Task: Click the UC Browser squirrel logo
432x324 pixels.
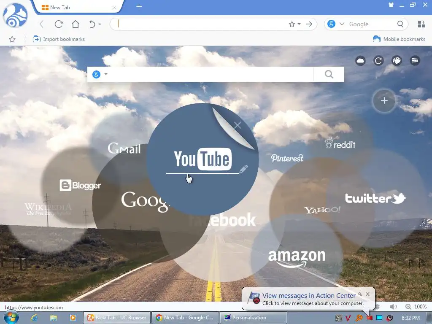Action: click(15, 15)
